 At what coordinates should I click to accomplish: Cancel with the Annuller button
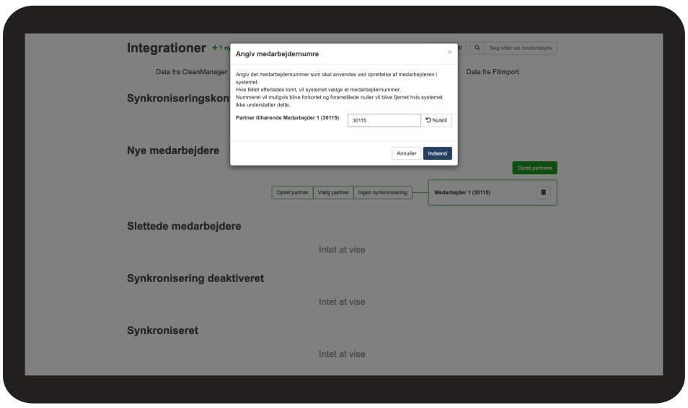point(406,153)
